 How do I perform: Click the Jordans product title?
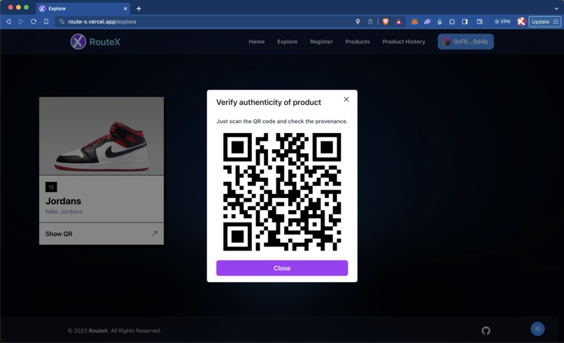(63, 201)
